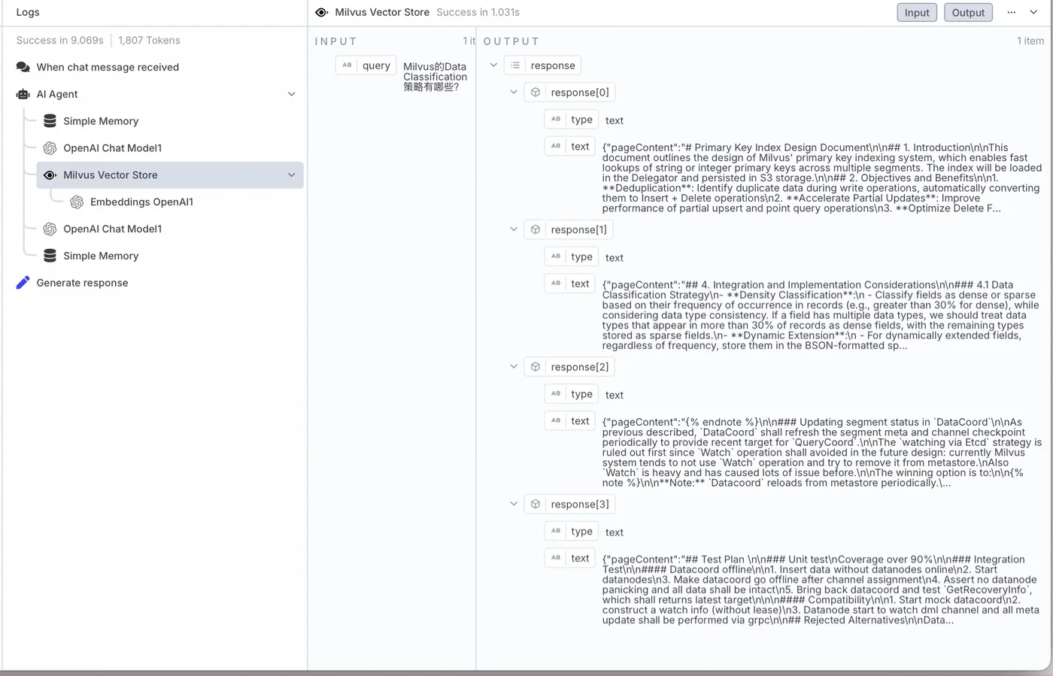This screenshot has width=1053, height=676.
Task: Click eye icon on Milvus Vector Store row
Action: [50, 175]
